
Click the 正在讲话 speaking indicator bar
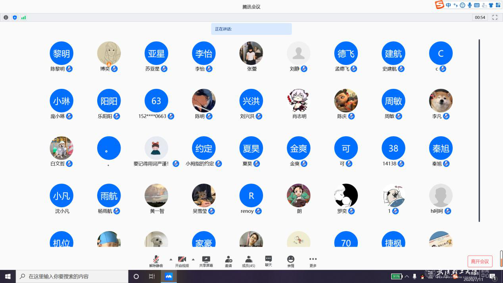pos(251,29)
